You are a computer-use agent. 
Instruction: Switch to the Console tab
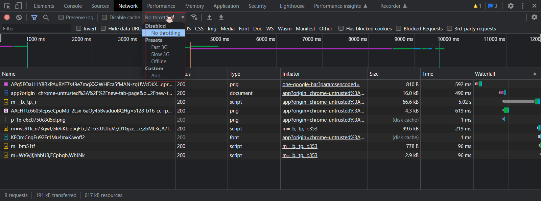pos(73,6)
